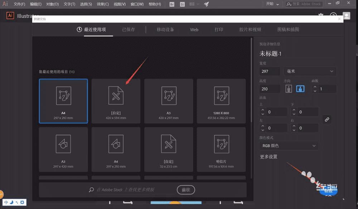Open the arrange documents grid icon
The width and height of the screenshot is (358, 209).
(x=192, y=4)
